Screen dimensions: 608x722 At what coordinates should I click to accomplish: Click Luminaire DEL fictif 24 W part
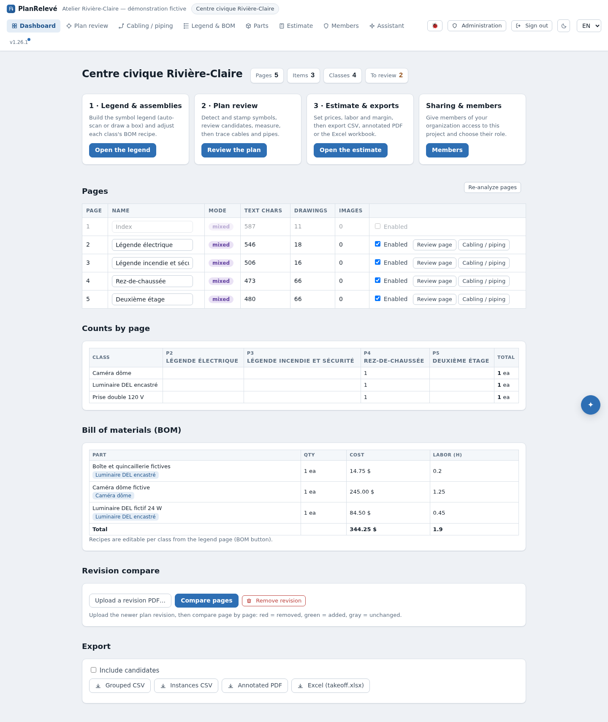pyautogui.click(x=127, y=508)
